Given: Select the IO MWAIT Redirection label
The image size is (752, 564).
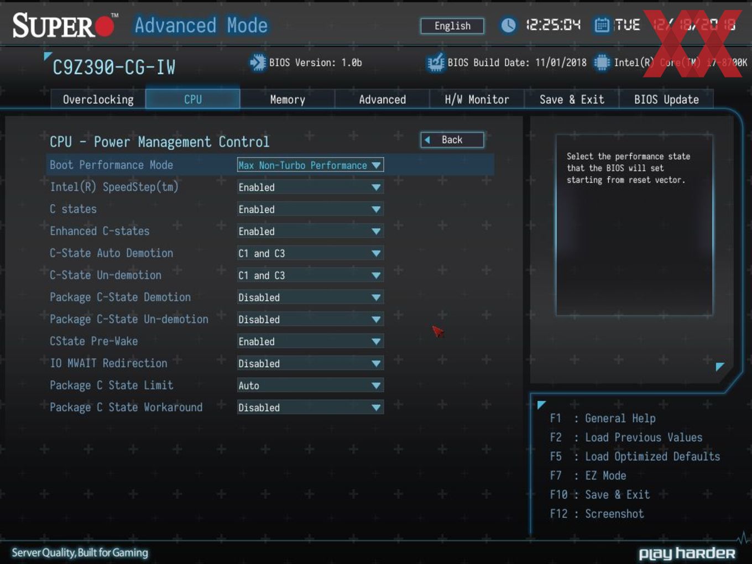Looking at the screenshot, I should pyautogui.click(x=108, y=363).
